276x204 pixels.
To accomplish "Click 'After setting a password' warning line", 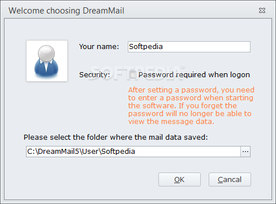I will coord(191,90).
